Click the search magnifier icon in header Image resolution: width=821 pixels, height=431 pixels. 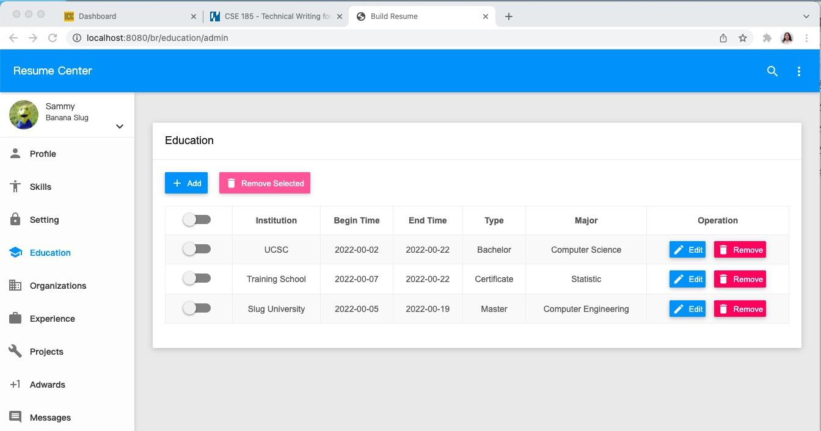(x=772, y=71)
